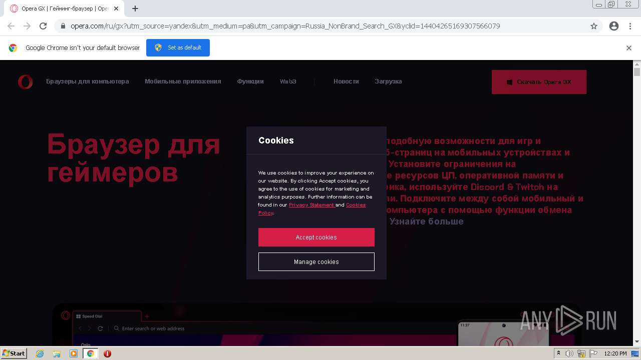This screenshot has height=360, width=641.
Task: Click the scrollbar down arrow
Action: (x=637, y=342)
